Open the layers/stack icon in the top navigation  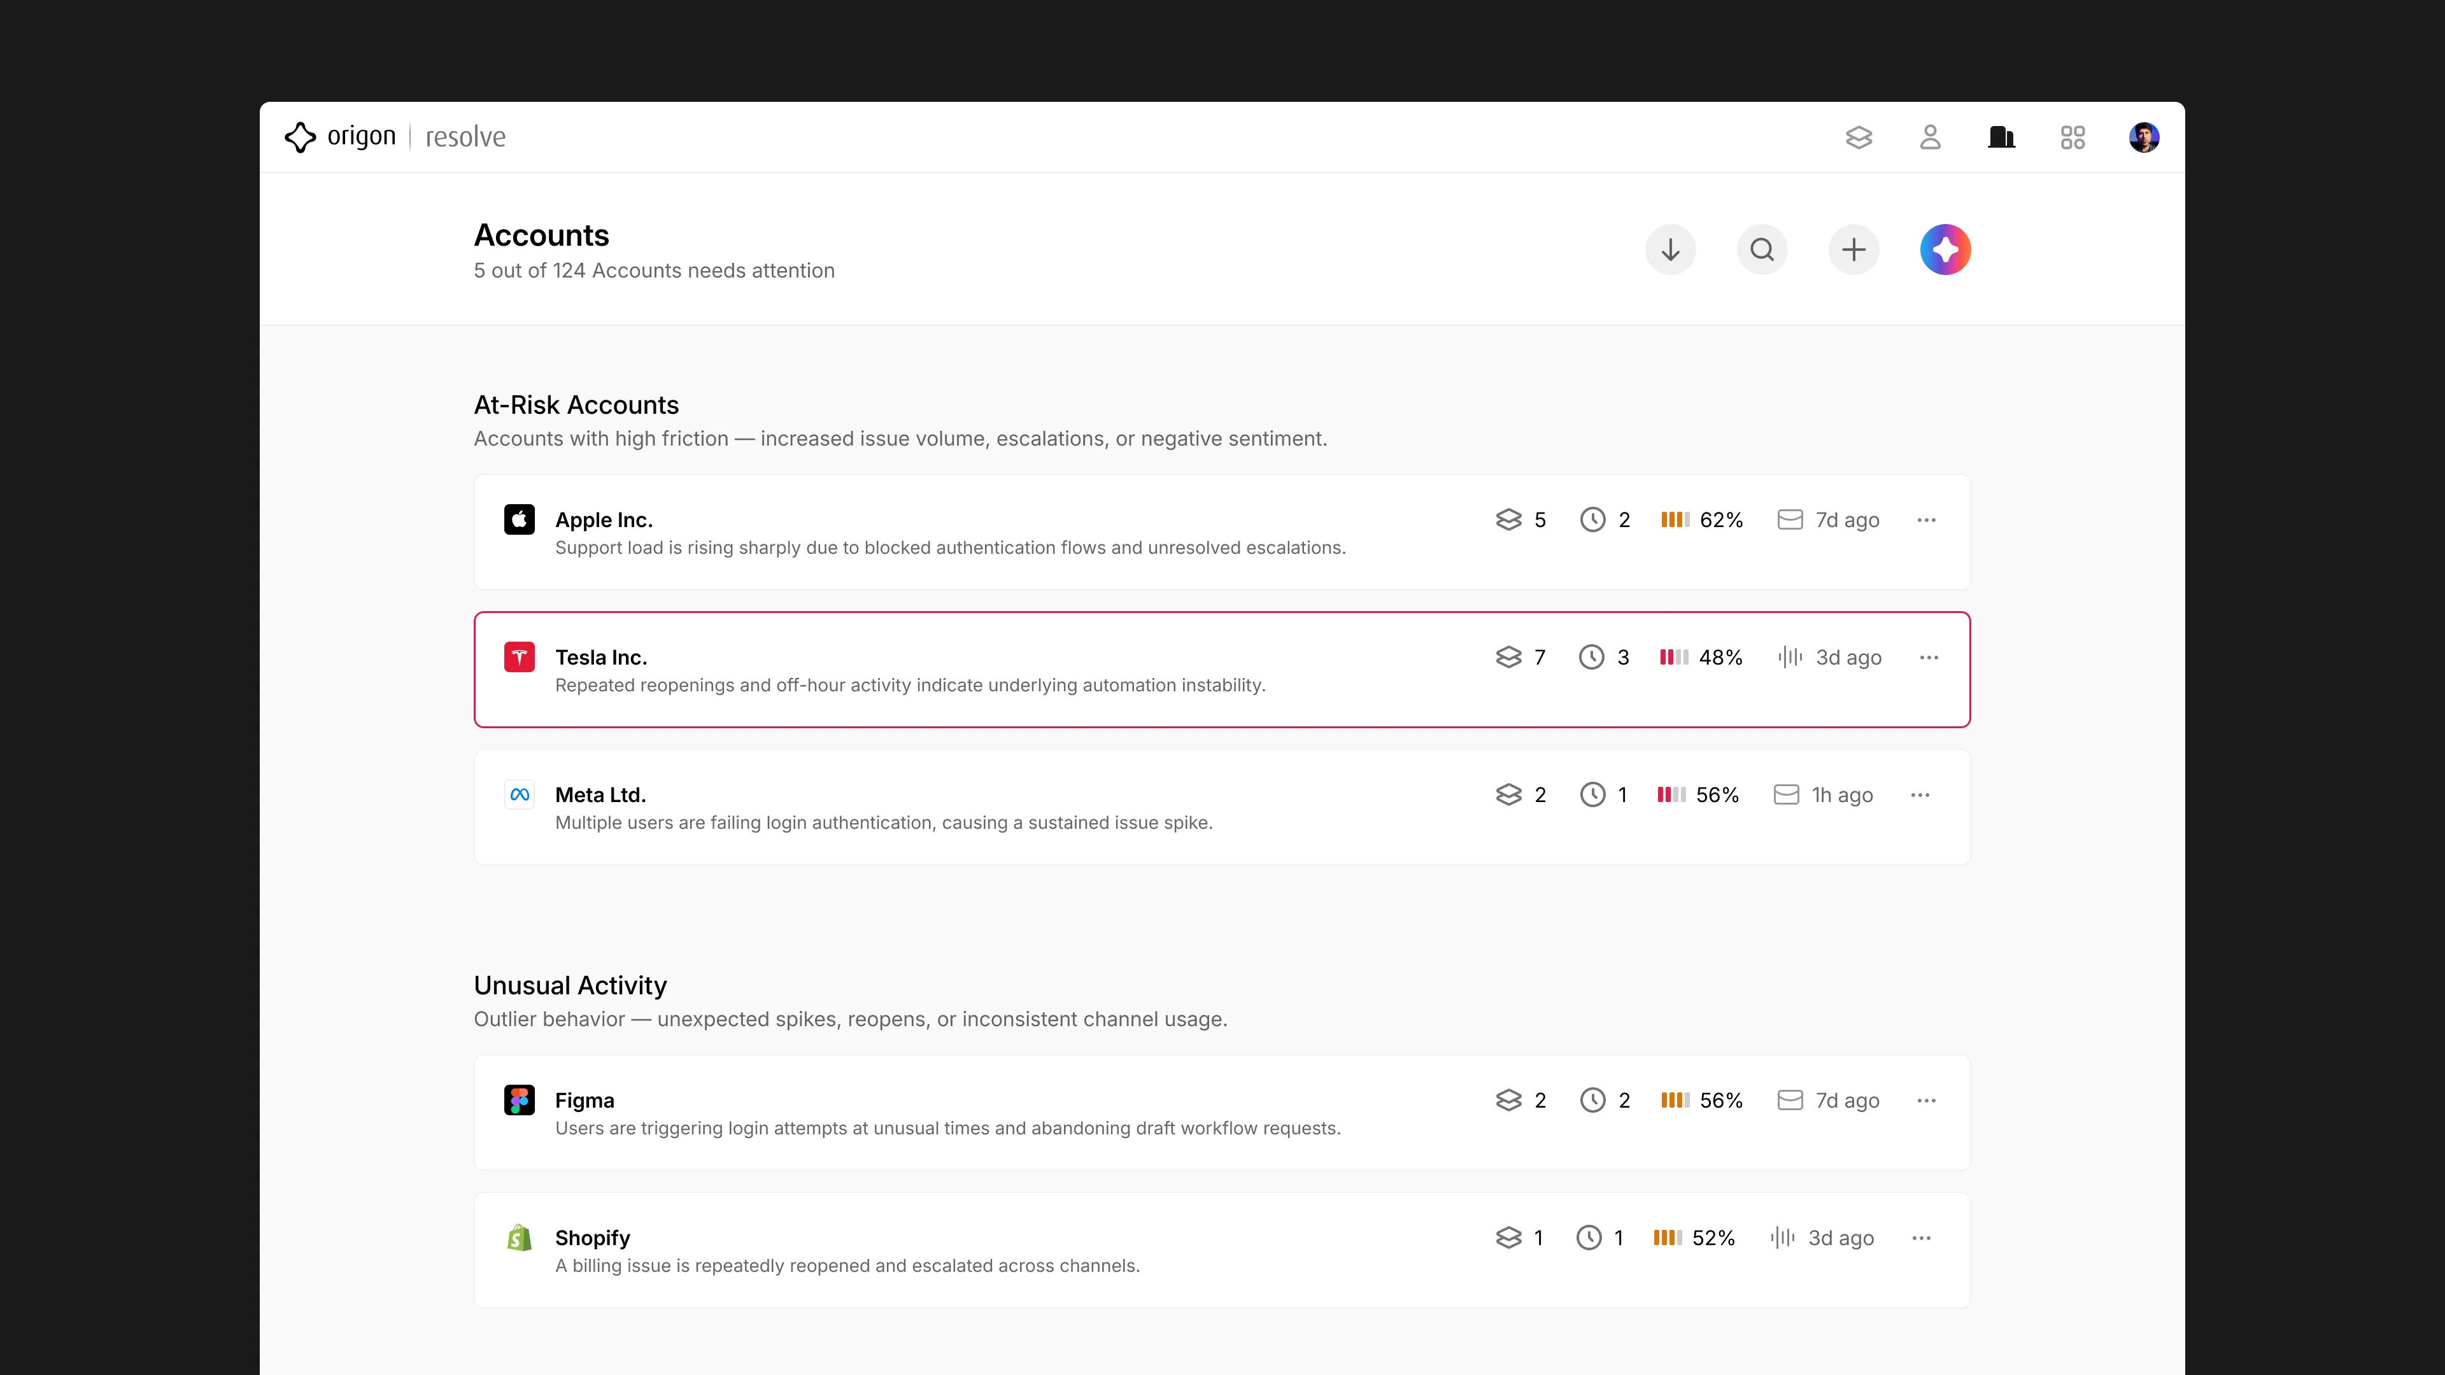click(x=1859, y=137)
